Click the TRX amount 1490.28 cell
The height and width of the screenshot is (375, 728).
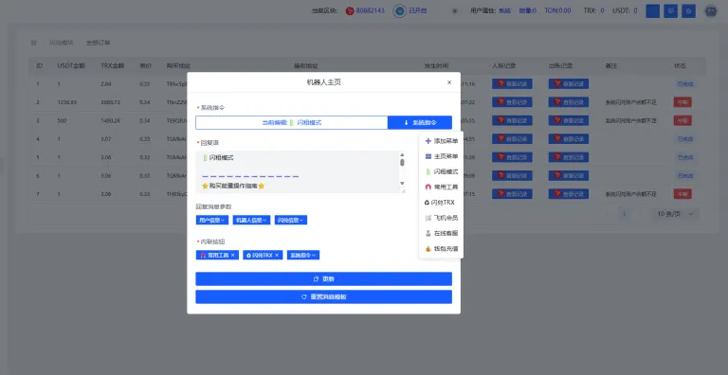(x=110, y=120)
